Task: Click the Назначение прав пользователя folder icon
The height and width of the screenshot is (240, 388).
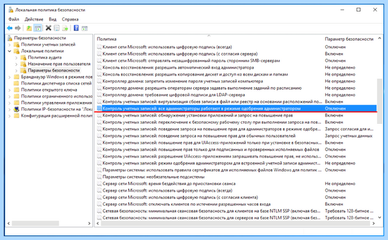Action: [23, 64]
